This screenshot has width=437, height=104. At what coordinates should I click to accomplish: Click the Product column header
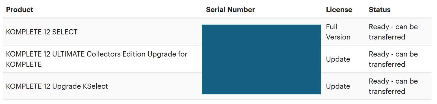pos(20,10)
